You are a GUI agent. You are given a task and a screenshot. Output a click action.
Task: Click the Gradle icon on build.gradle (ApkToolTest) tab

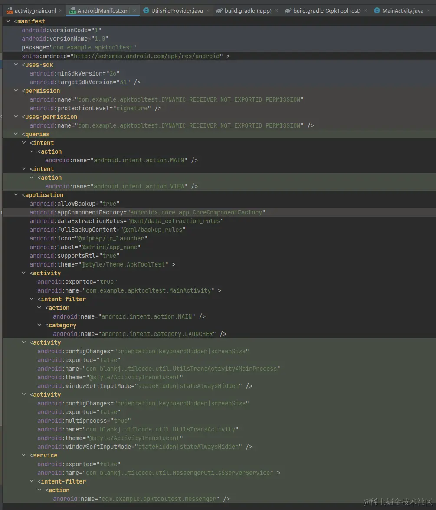288,11
